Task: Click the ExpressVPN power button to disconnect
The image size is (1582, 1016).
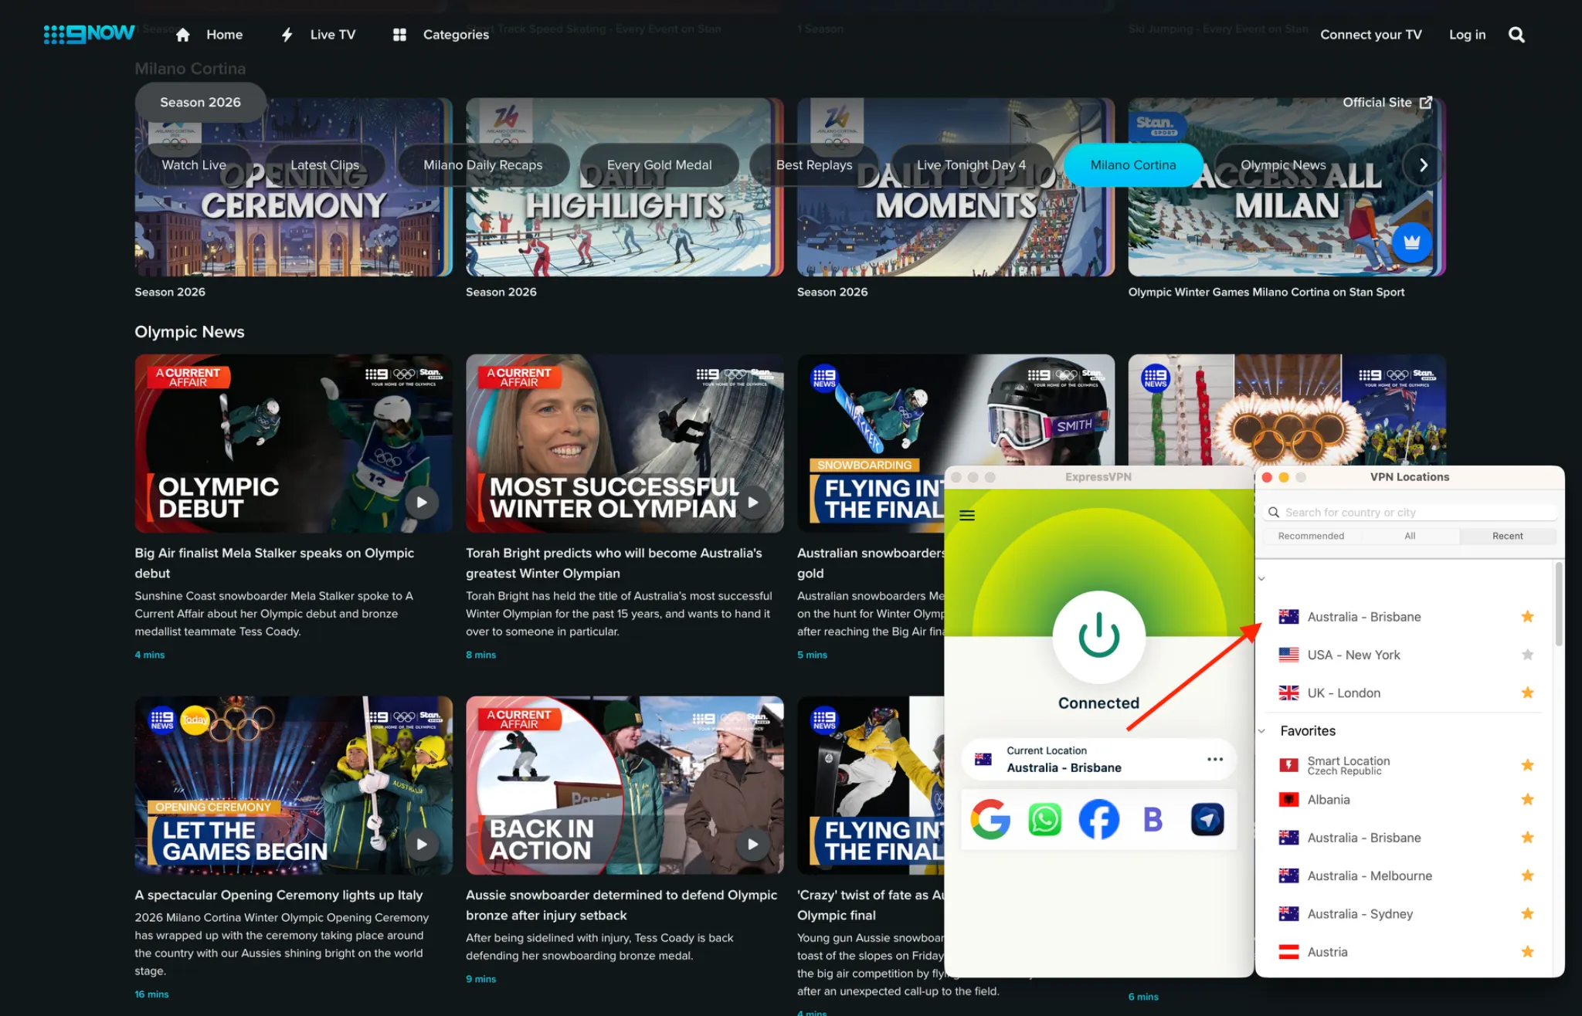Action: tap(1098, 636)
